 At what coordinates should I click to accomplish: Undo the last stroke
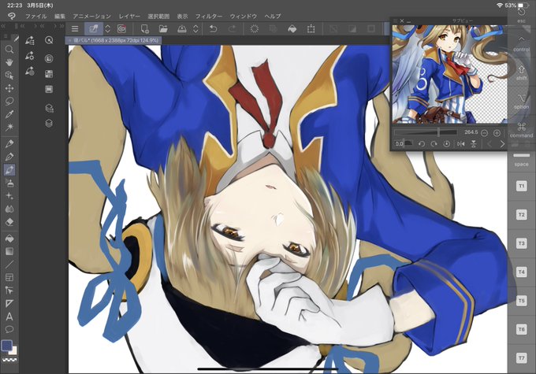[x=213, y=28]
